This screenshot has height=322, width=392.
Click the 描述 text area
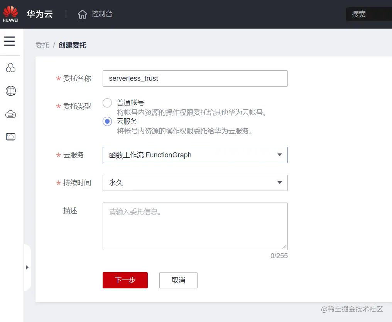point(195,227)
